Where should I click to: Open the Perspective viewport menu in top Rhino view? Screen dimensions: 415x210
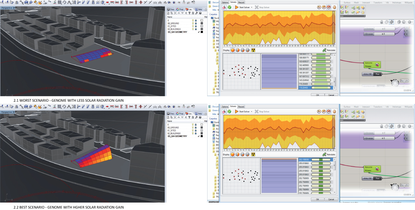[14, 8]
